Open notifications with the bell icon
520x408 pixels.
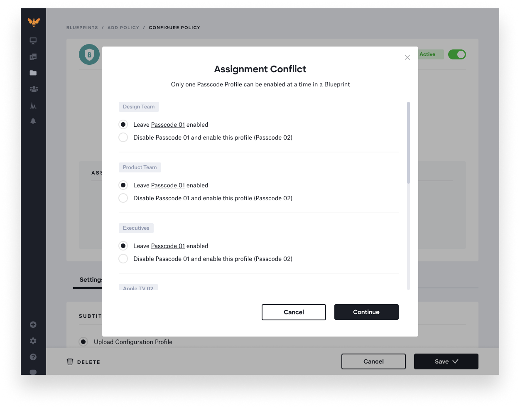[x=33, y=121]
